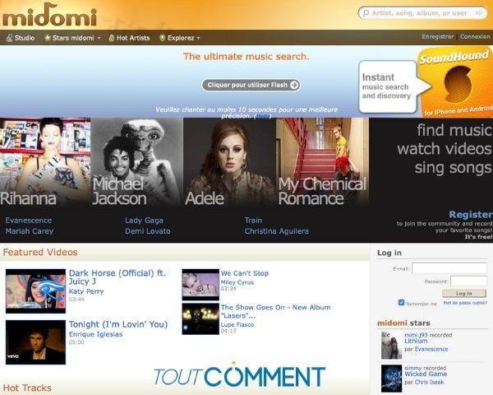Click the Tonight (I'm Lovin' You) title
This screenshot has height=395, width=493.
click(118, 324)
